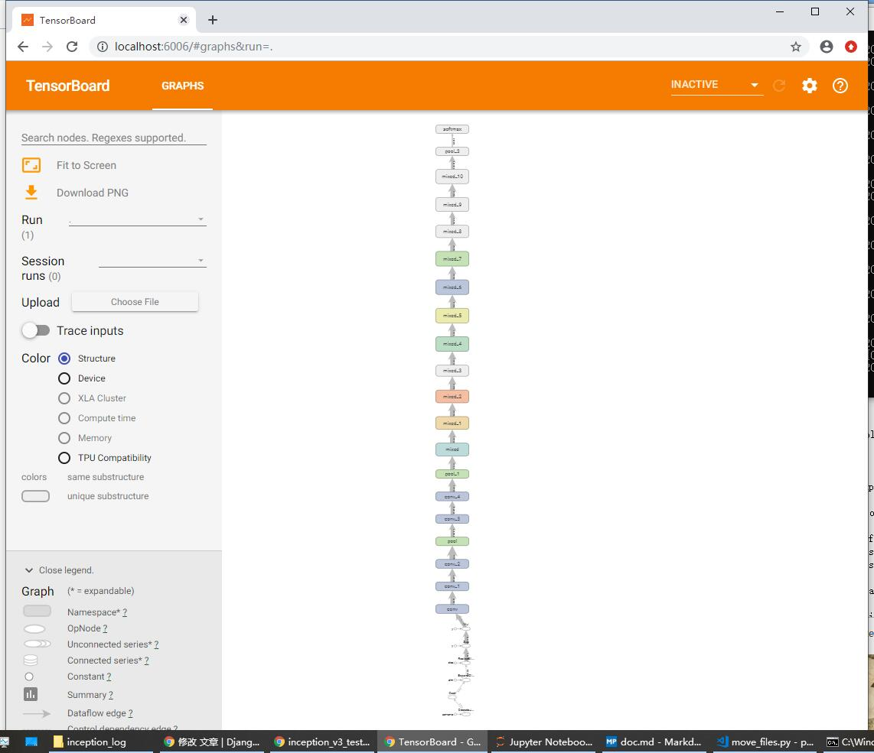Click the pool_1 graph node
874x753 pixels.
[x=452, y=474]
